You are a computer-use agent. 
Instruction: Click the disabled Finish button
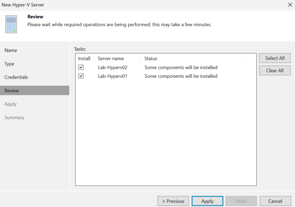tap(241, 201)
